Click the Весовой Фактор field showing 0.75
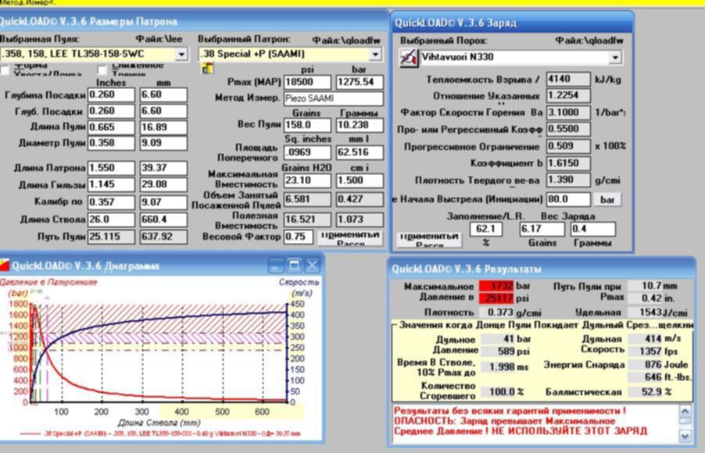Screen dimensions: 705x453 coord(299,236)
